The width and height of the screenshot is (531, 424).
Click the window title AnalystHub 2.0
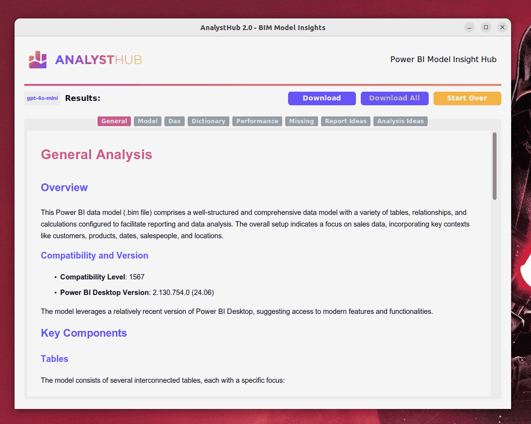[263, 28]
